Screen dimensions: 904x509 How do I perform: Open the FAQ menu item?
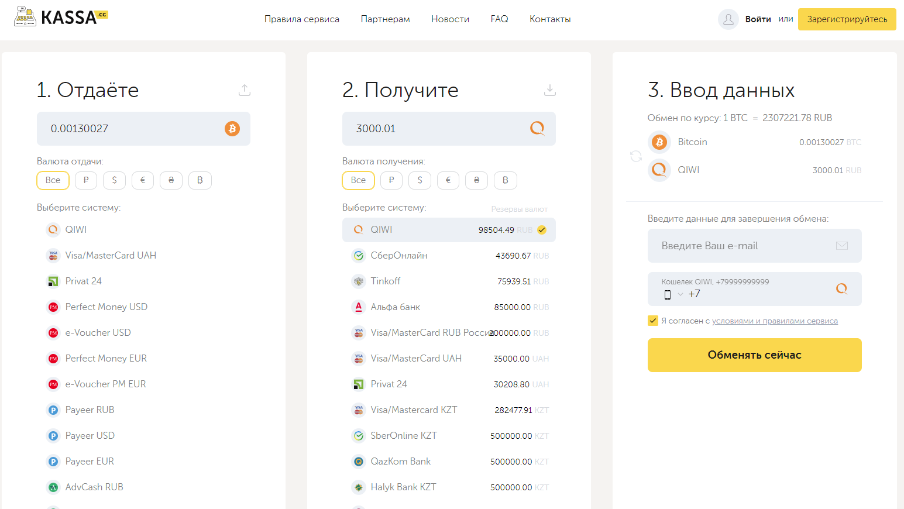[x=499, y=19]
